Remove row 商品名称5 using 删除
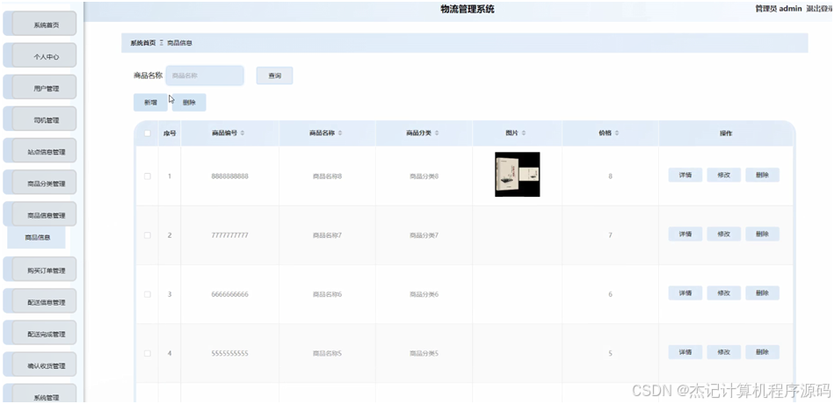Screen dimensions: 834x404 pos(762,352)
